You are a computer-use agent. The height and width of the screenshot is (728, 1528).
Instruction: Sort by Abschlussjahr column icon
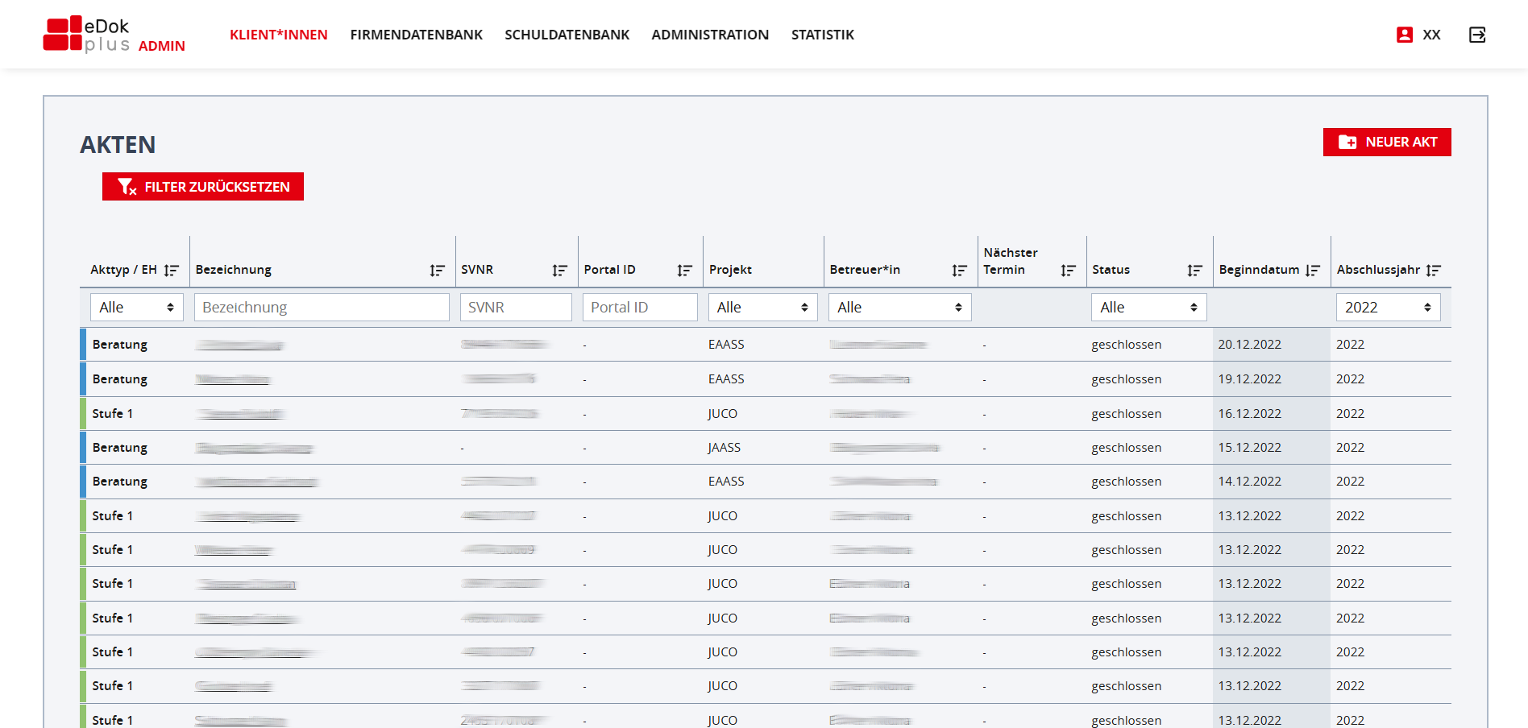[x=1433, y=271]
